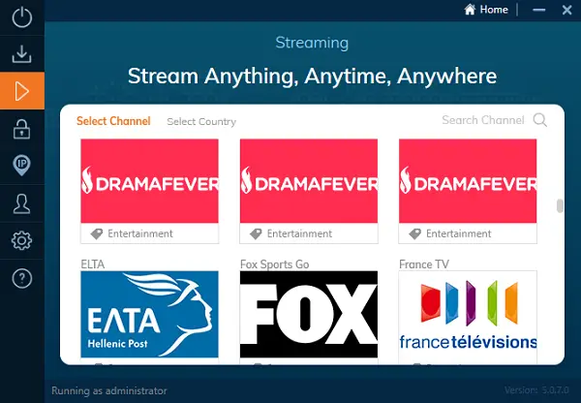Close the application window

click(566, 10)
